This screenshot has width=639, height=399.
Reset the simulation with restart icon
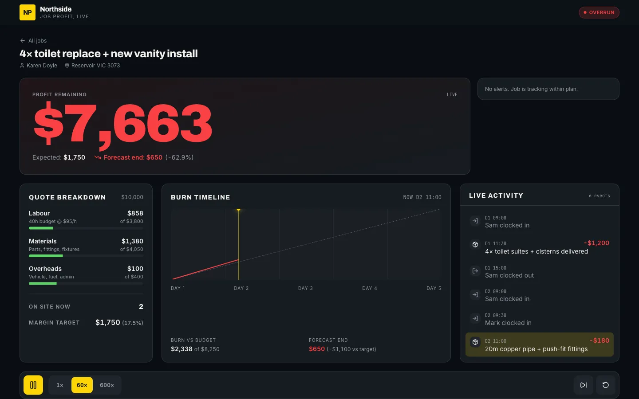pos(606,385)
